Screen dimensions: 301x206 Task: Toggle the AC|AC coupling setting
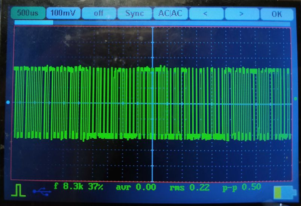[x=170, y=13]
